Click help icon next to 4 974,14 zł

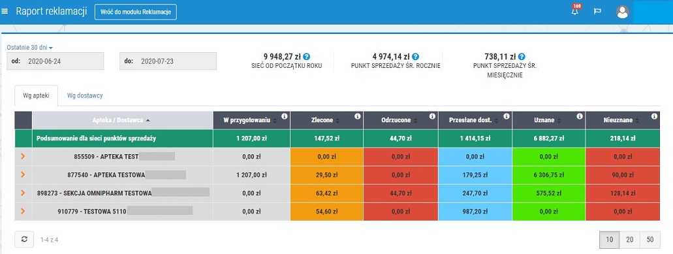pos(415,57)
